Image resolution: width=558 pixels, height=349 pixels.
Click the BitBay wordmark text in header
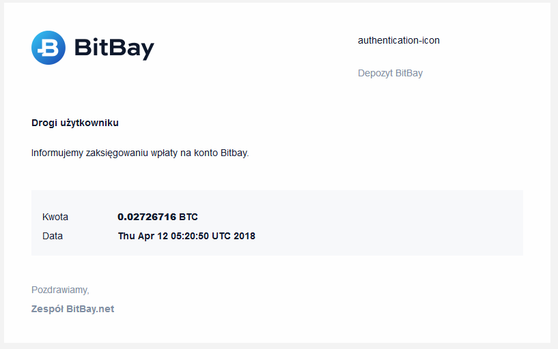[114, 48]
